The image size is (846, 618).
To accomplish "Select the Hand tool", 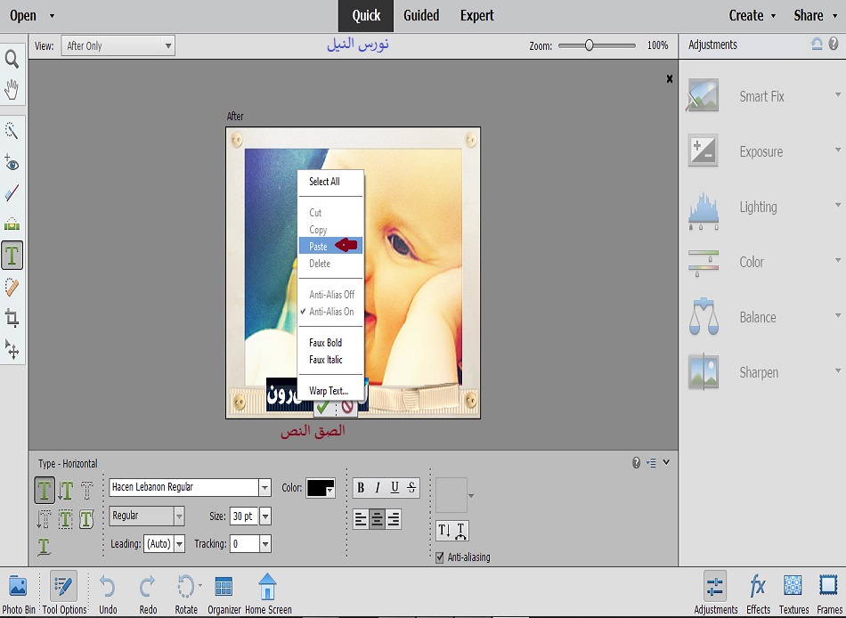I will 12,89.
